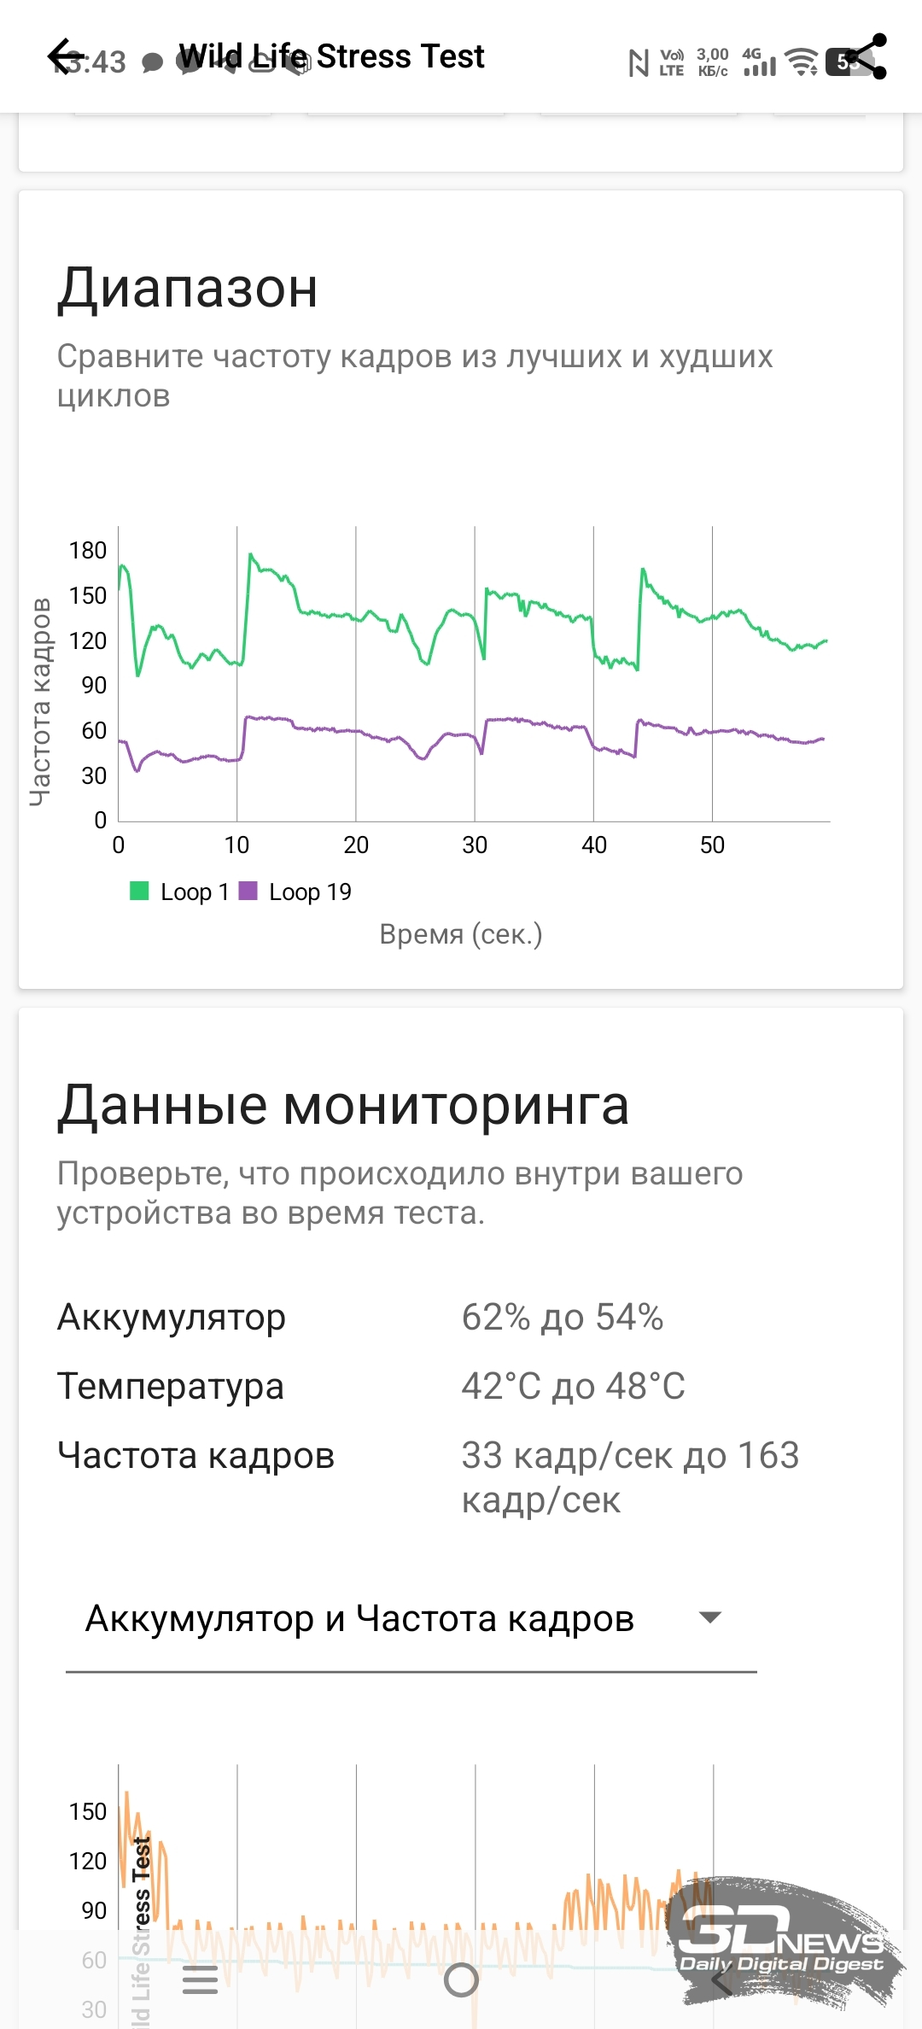Tap the NFC status bar icon
The width and height of the screenshot is (922, 2029).
(x=639, y=62)
